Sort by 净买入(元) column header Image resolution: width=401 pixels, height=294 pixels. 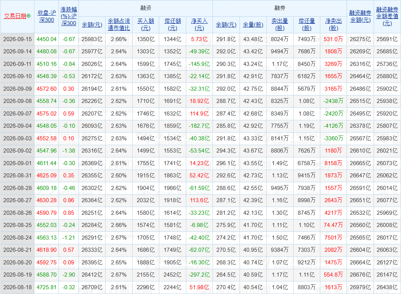pos(199,24)
